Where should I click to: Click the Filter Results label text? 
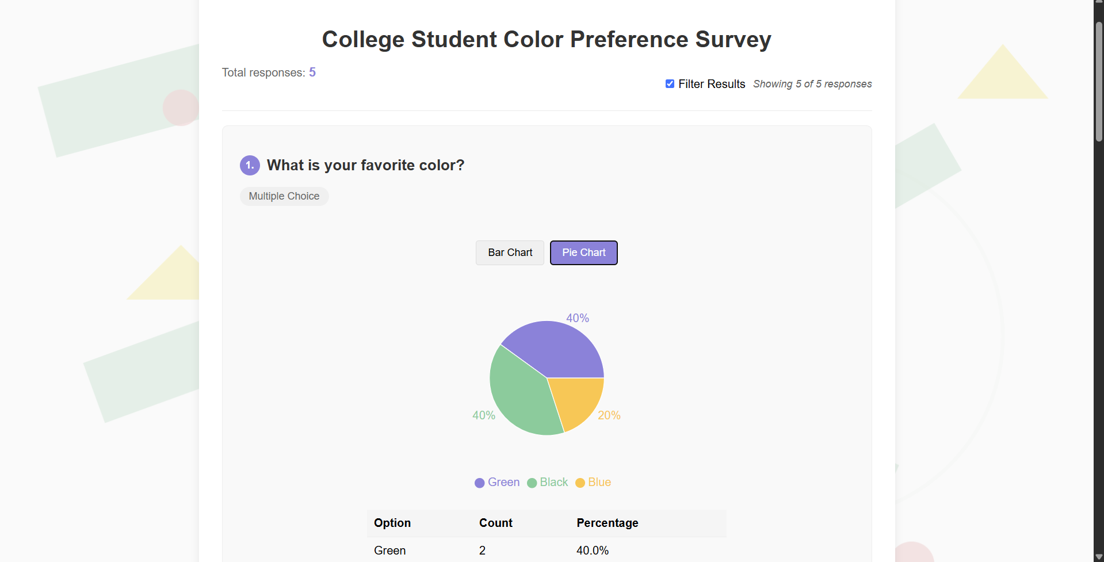[712, 84]
